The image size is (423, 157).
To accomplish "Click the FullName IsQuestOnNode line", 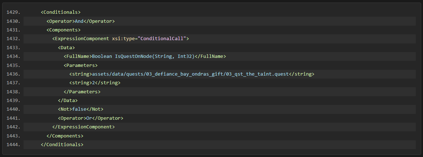I will coord(145,56).
